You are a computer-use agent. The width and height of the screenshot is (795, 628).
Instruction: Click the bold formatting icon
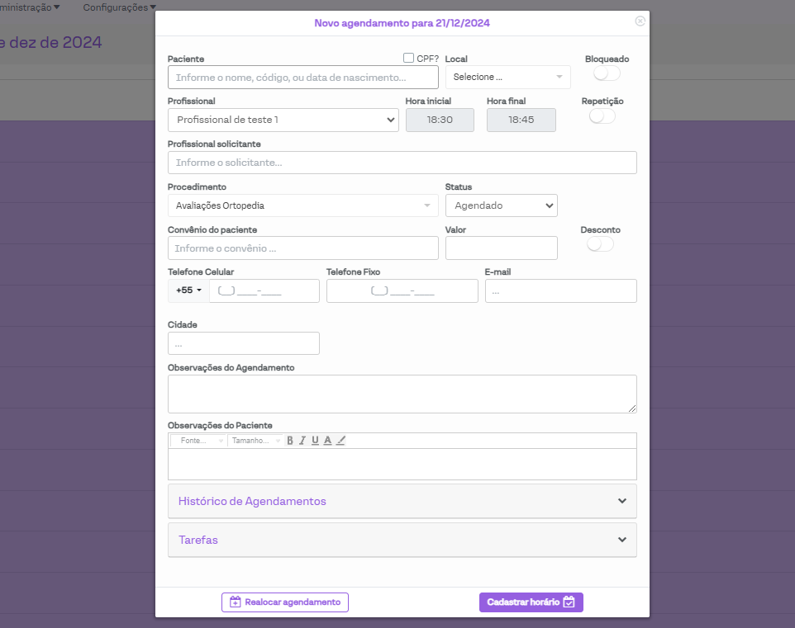pyautogui.click(x=290, y=441)
